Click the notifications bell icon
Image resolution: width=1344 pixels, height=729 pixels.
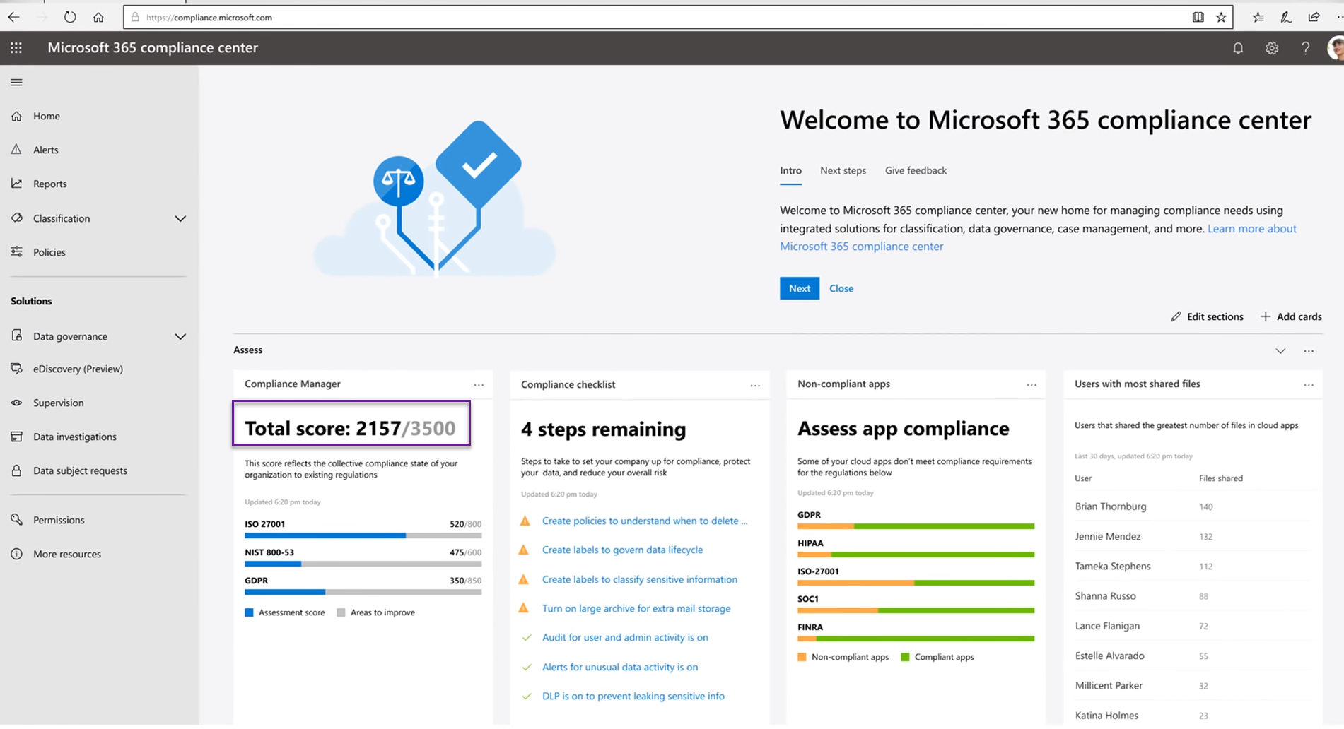[x=1238, y=48]
